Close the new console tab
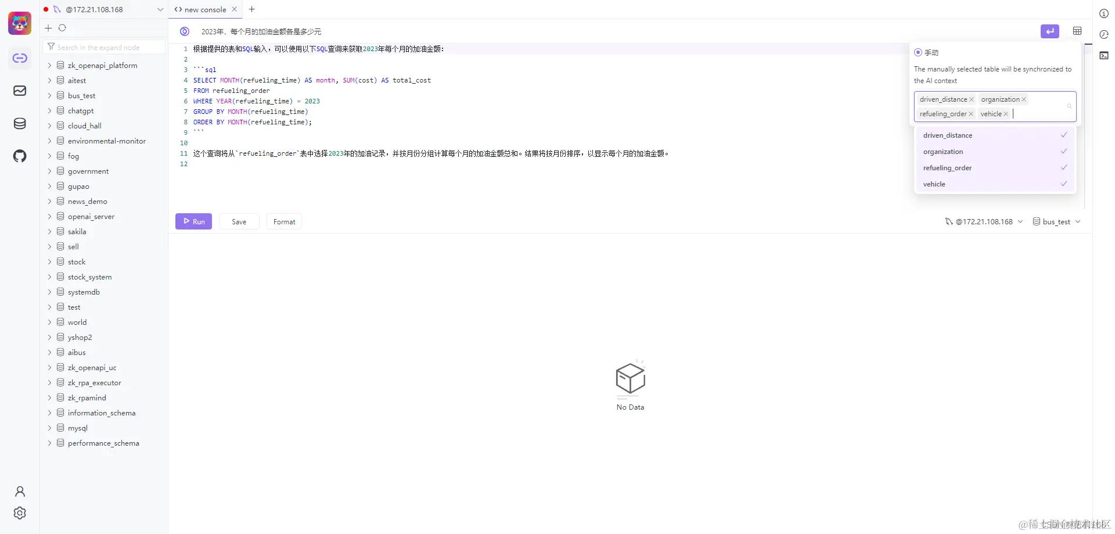1115x534 pixels. point(235,9)
